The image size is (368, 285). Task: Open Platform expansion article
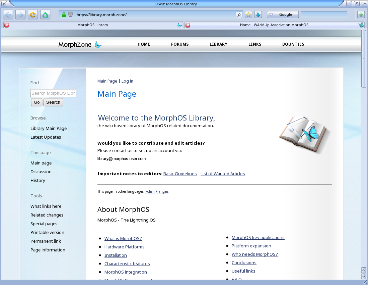coord(251,246)
